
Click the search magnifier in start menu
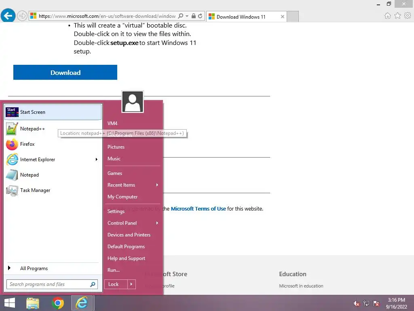pos(93,284)
